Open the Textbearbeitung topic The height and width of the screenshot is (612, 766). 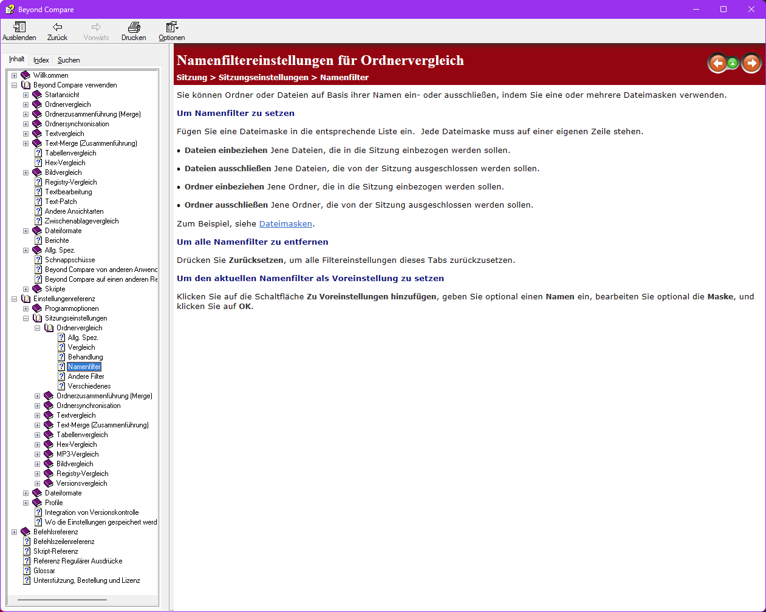pos(69,192)
